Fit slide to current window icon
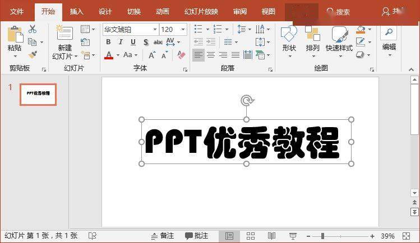This screenshot has height=243, width=420. click(407, 236)
